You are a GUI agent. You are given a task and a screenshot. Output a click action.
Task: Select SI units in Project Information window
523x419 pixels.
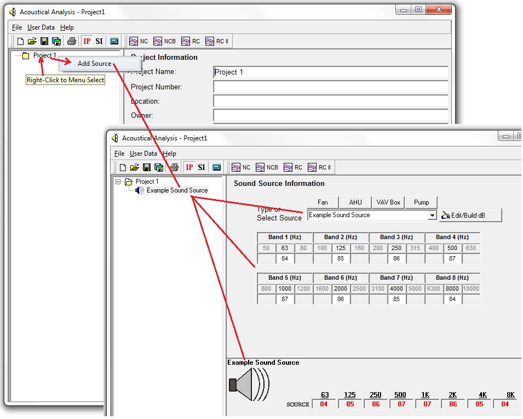coord(99,42)
